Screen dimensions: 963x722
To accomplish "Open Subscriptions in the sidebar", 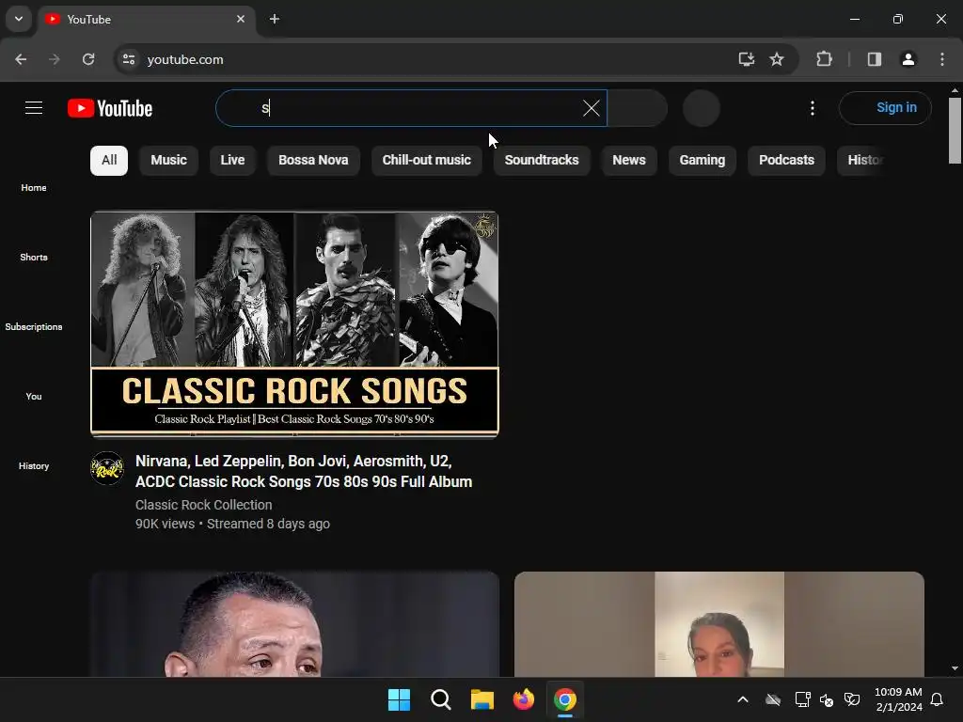I will click(x=34, y=326).
